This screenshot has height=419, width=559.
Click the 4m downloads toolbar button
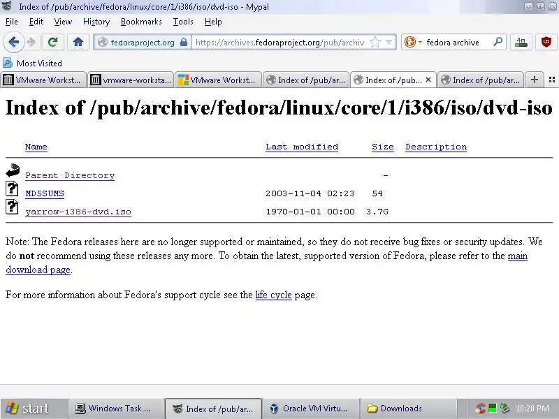(x=521, y=43)
